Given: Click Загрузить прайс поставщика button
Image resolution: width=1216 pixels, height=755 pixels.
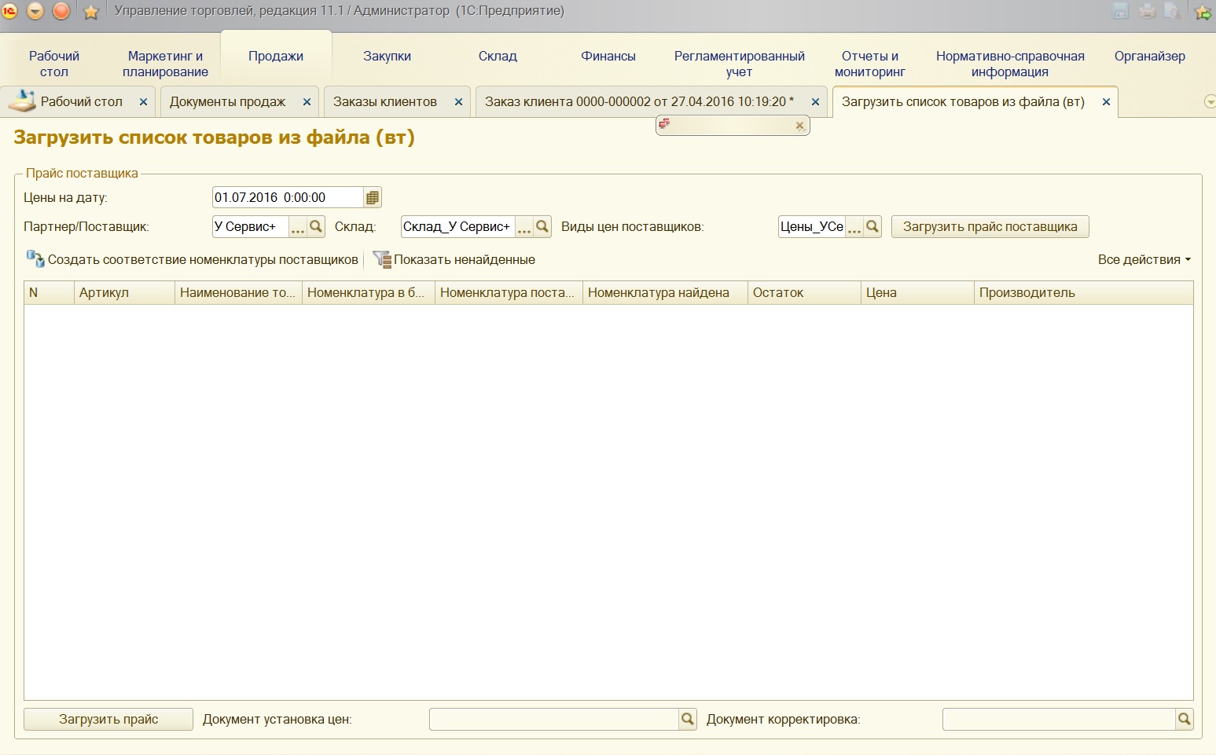Looking at the screenshot, I should point(990,227).
